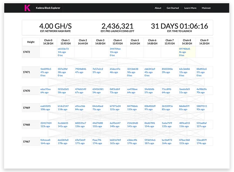The height and width of the screenshot is (172, 234).
Task: Open block 097406d1 on Chain 8
Action: coord(185,49)
